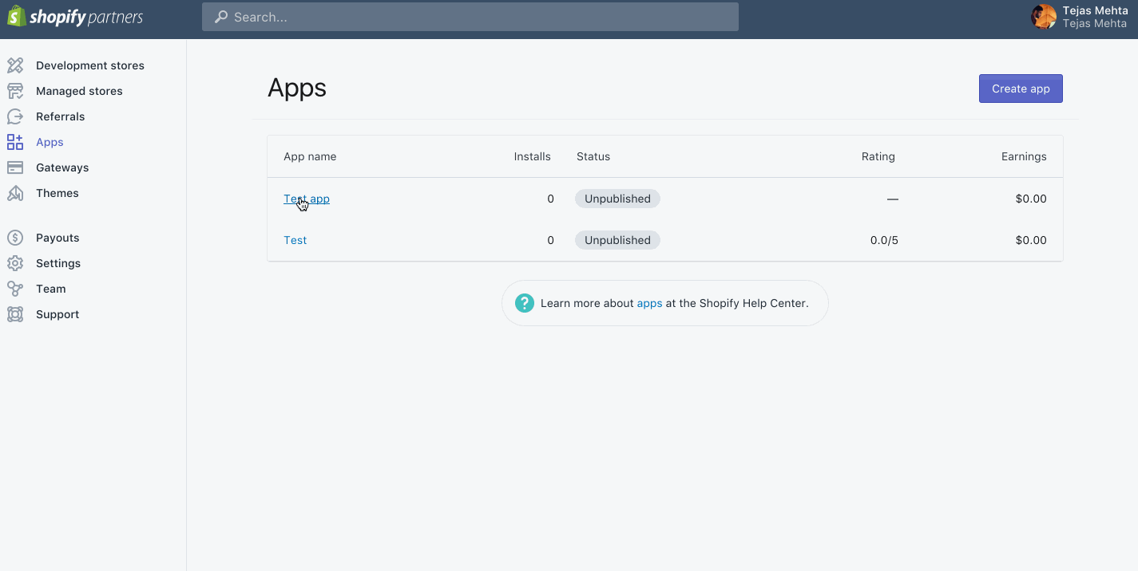Go to Shopify Partners logo home

[x=75, y=17]
